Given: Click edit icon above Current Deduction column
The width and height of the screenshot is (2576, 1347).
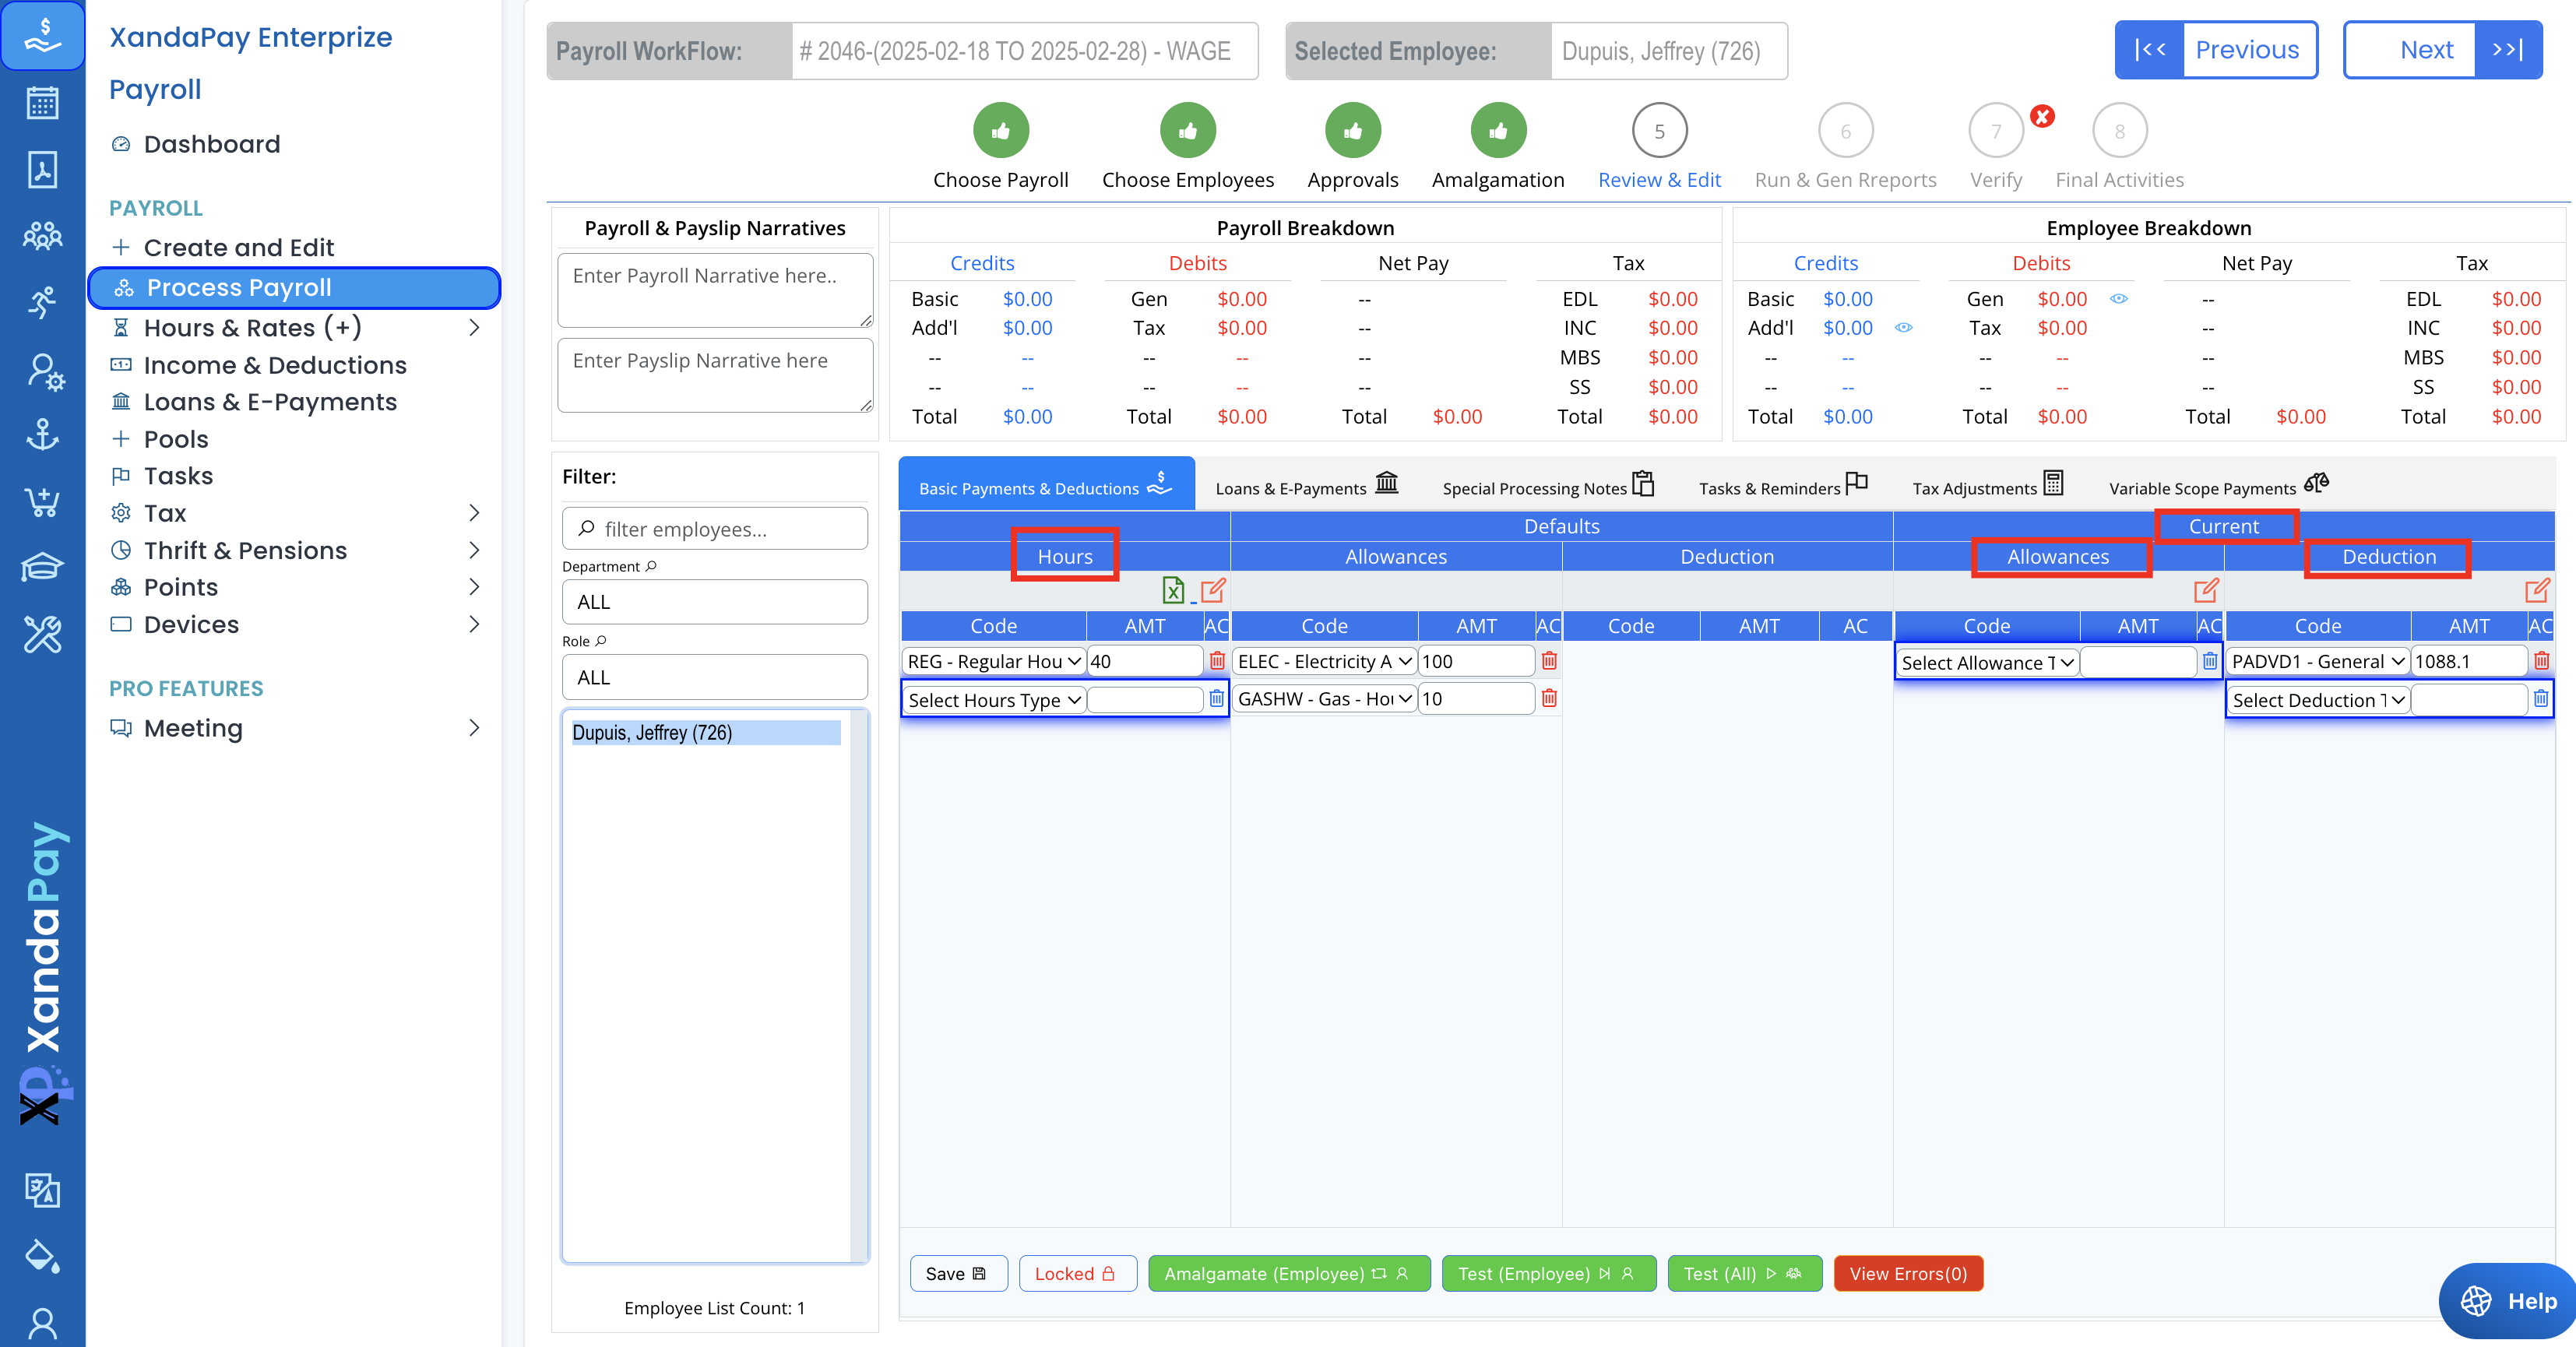Looking at the screenshot, I should coord(2537,590).
